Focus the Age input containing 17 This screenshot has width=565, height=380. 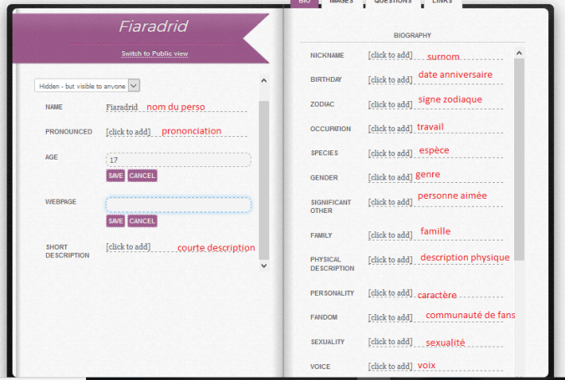(178, 160)
